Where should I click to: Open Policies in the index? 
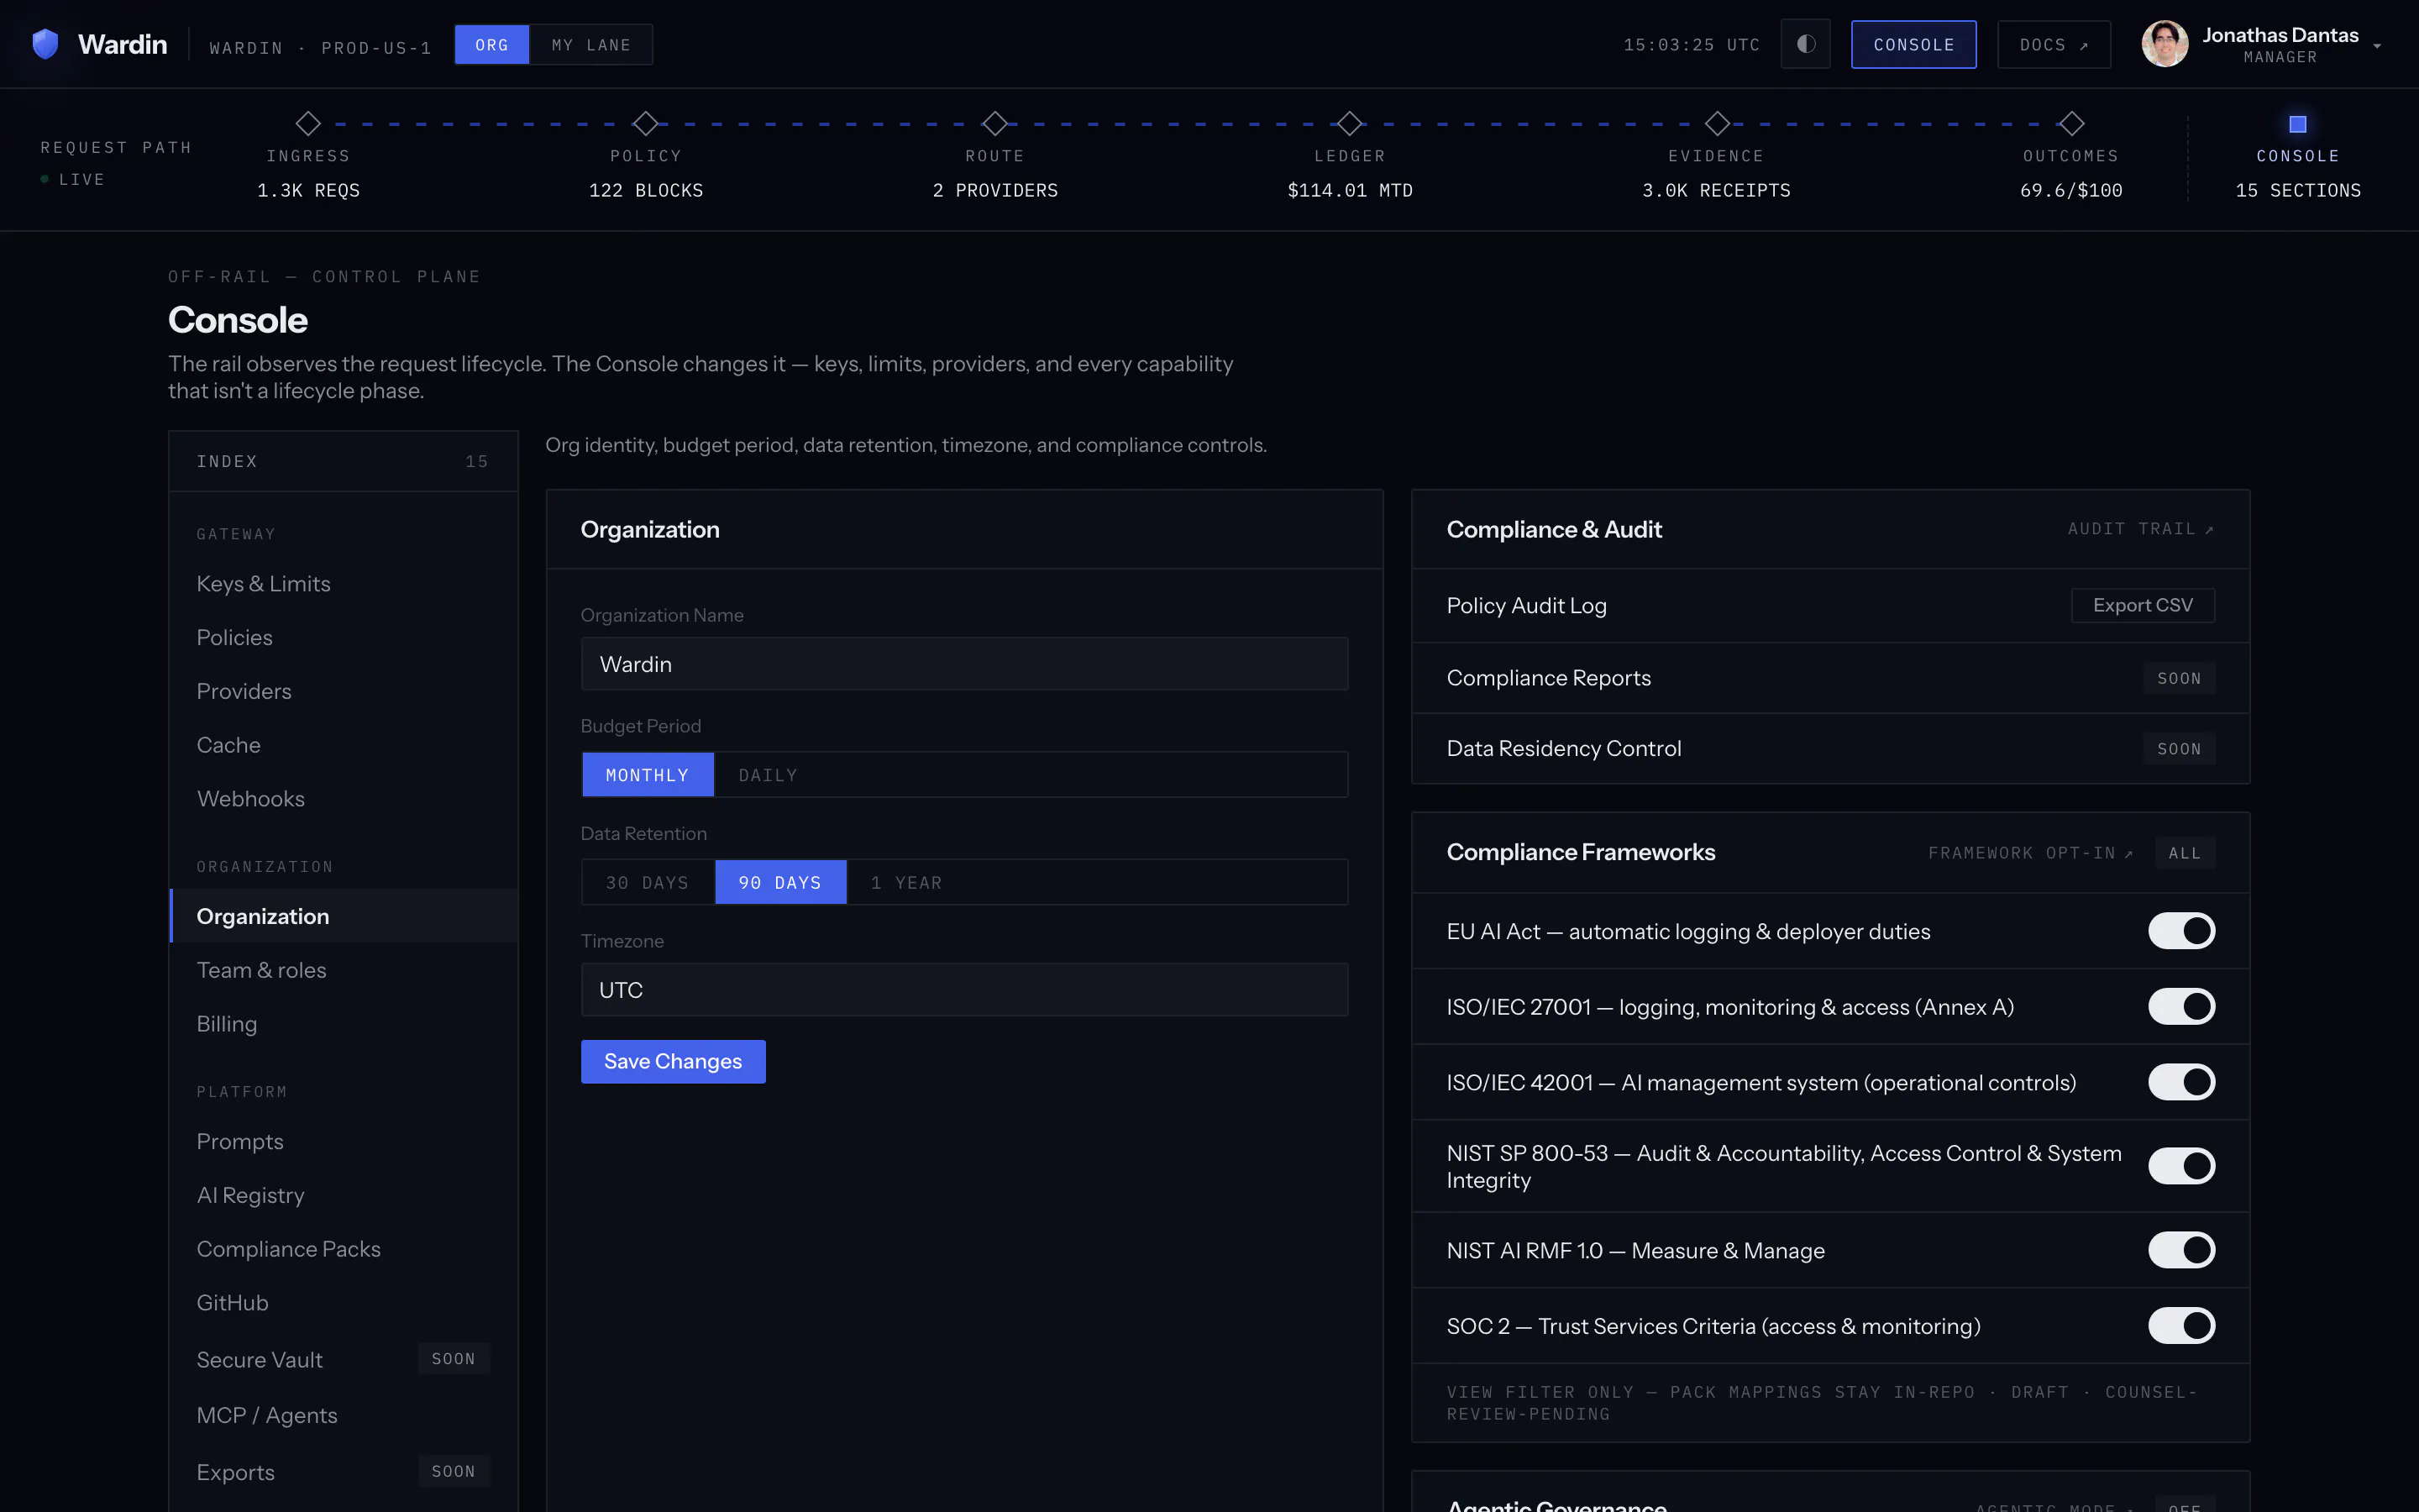pos(343,638)
